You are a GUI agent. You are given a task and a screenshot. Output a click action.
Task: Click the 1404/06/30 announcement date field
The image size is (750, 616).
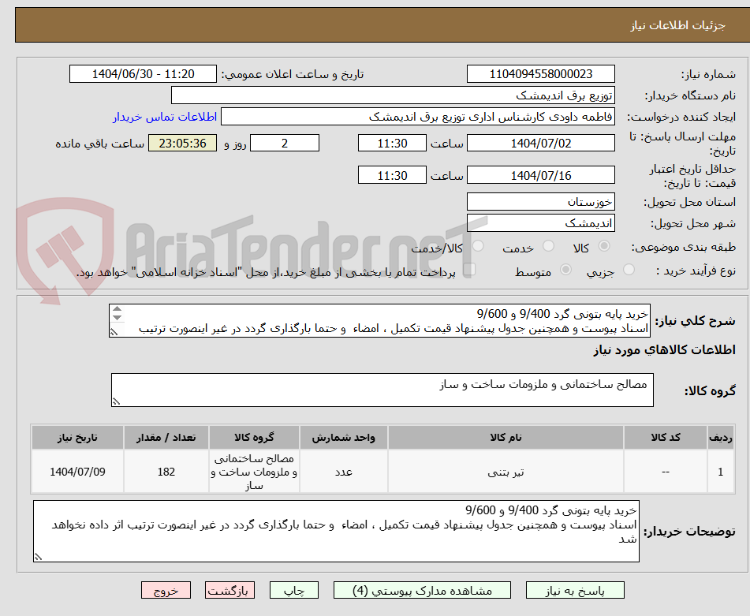[142, 73]
